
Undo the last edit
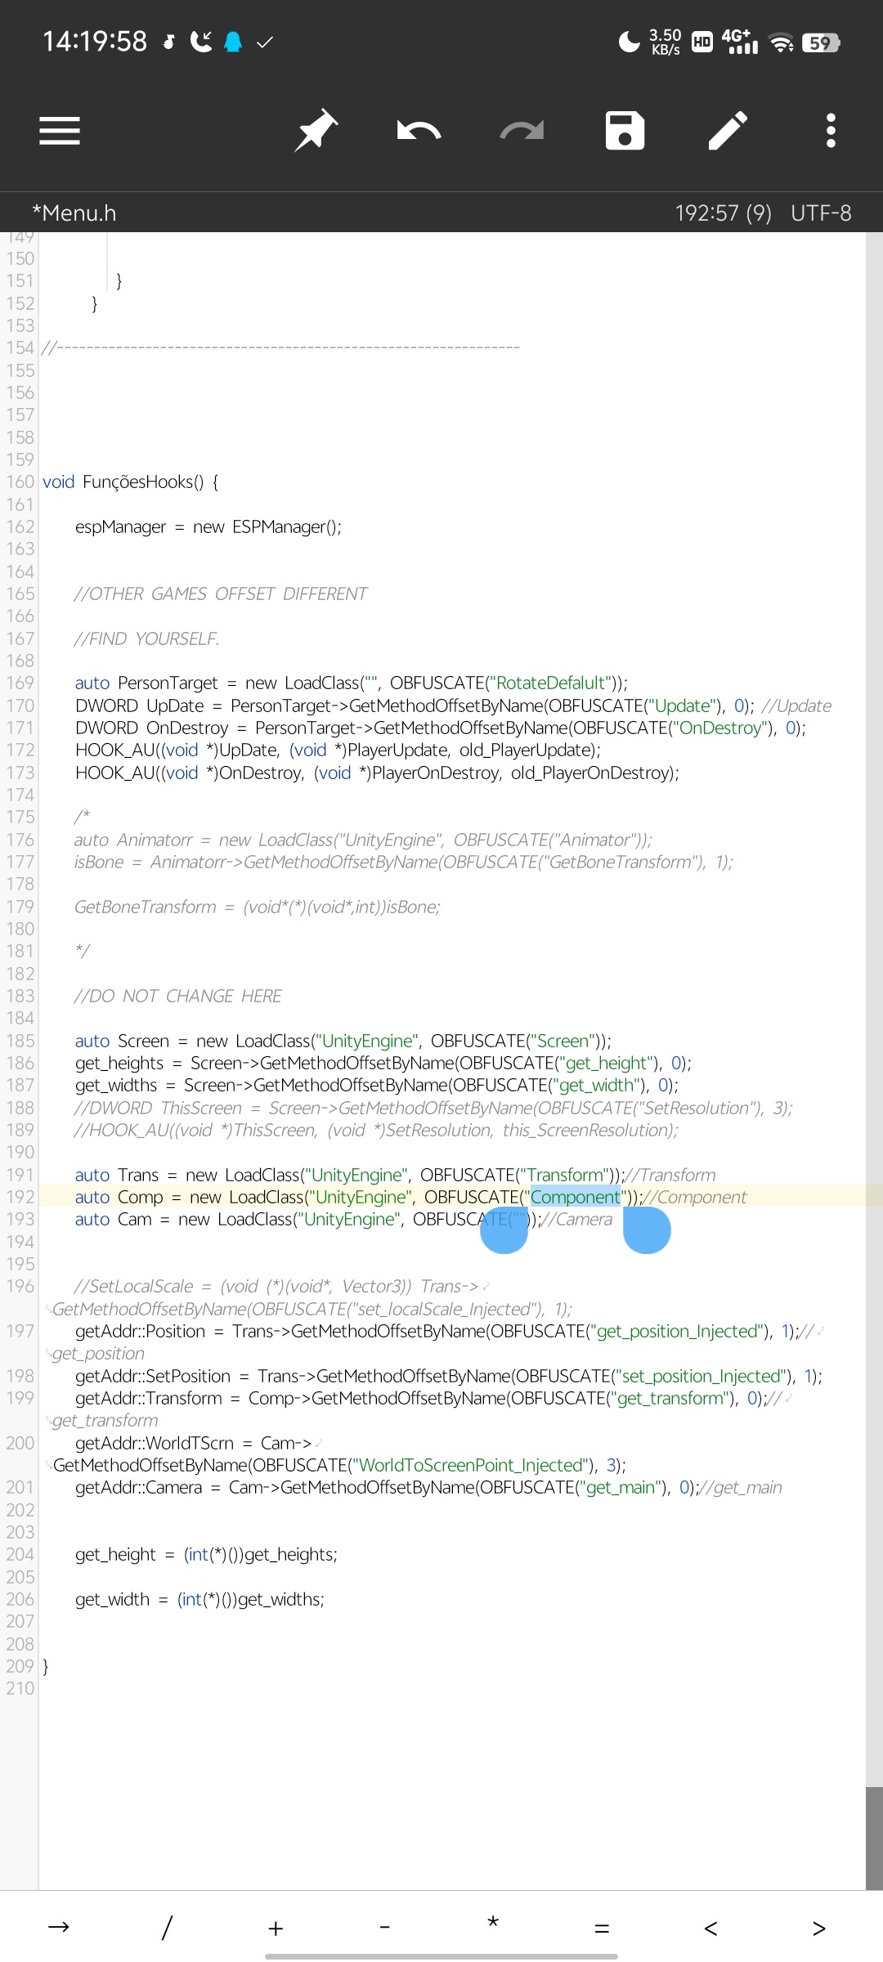[x=419, y=131]
